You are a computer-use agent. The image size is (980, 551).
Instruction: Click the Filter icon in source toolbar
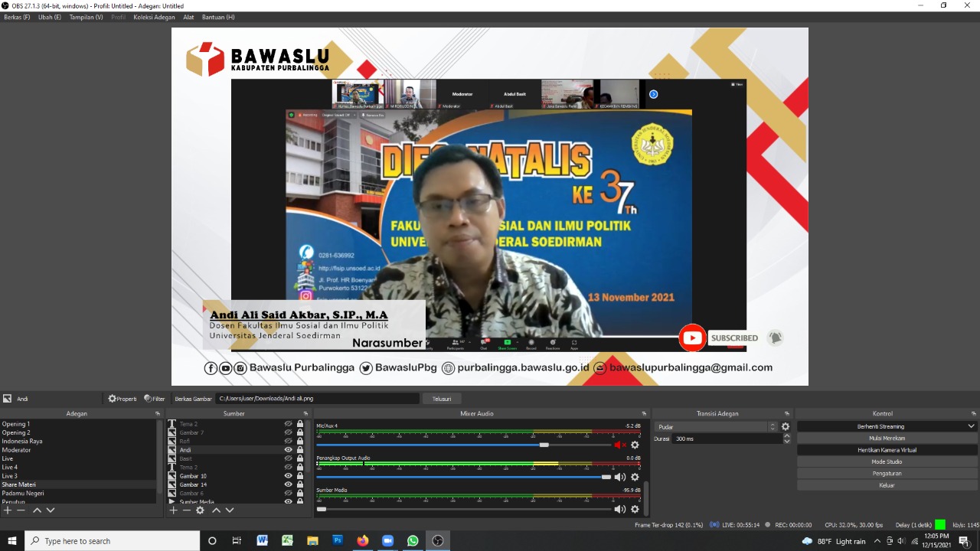click(154, 399)
